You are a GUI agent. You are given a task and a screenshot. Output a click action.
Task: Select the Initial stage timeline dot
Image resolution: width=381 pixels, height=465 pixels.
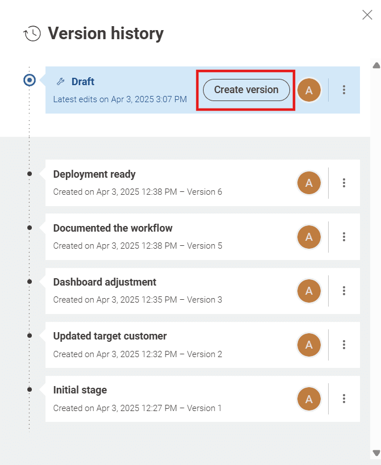[30, 389]
